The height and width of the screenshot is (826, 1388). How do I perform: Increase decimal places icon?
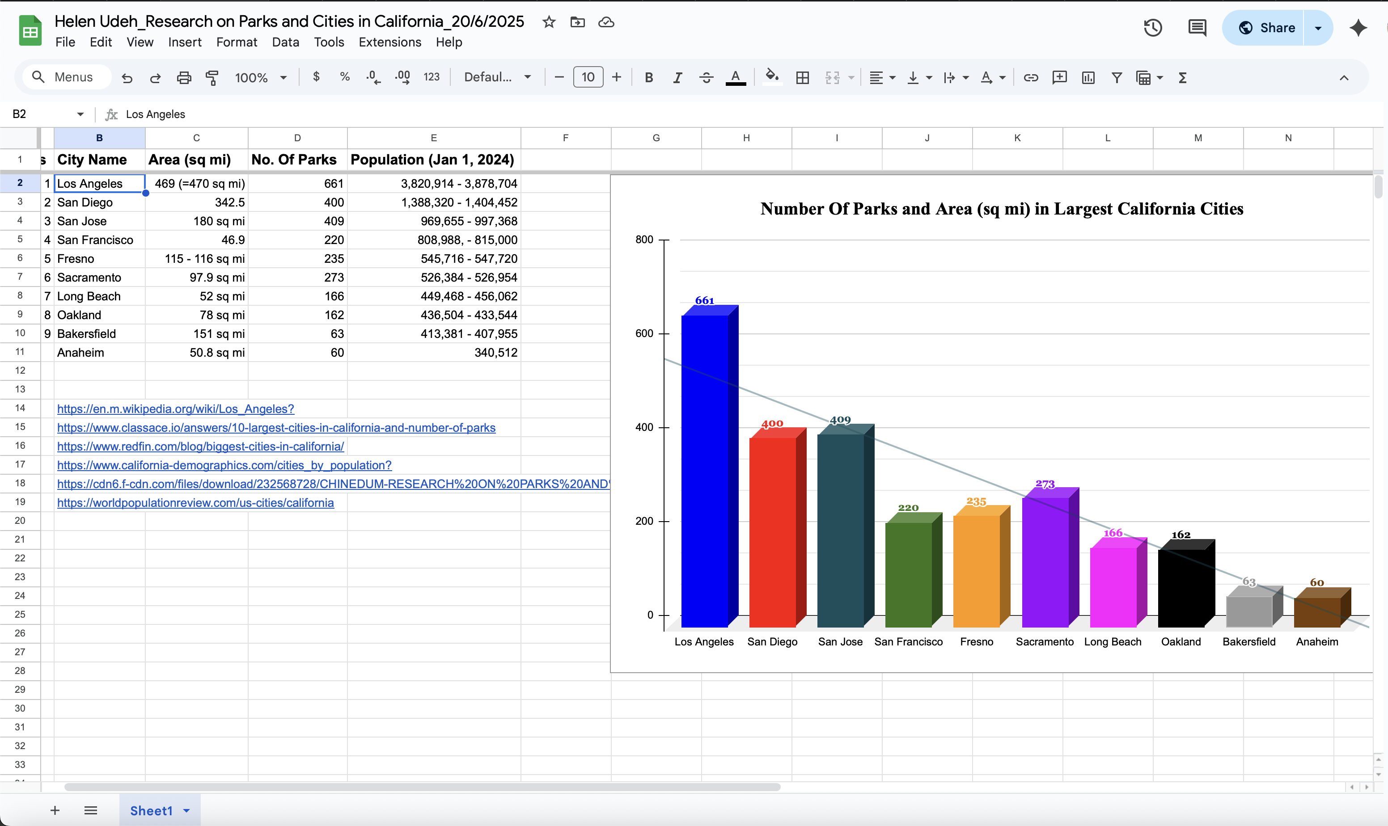[x=402, y=77]
